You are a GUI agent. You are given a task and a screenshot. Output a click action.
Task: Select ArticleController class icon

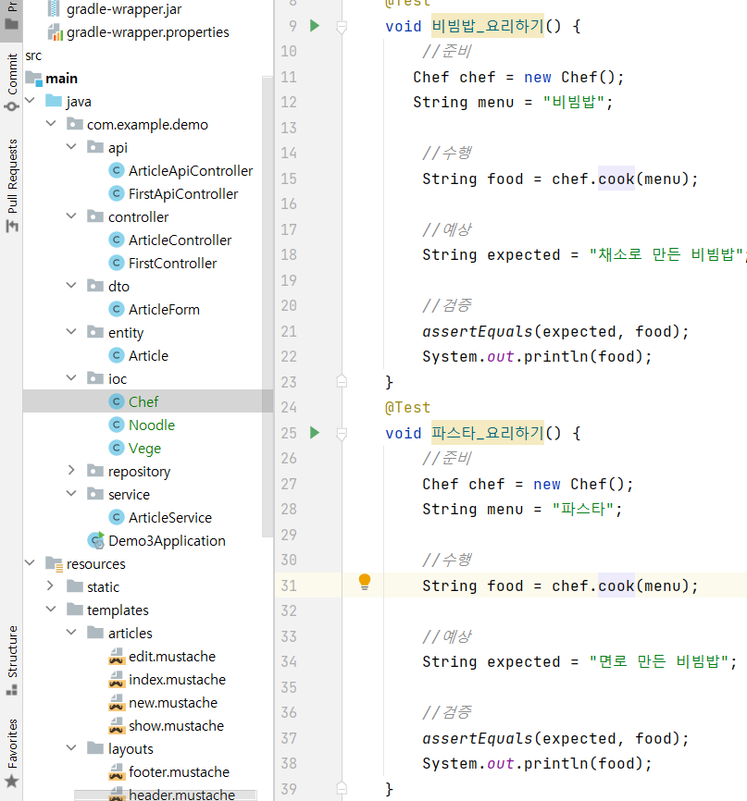pos(117,240)
